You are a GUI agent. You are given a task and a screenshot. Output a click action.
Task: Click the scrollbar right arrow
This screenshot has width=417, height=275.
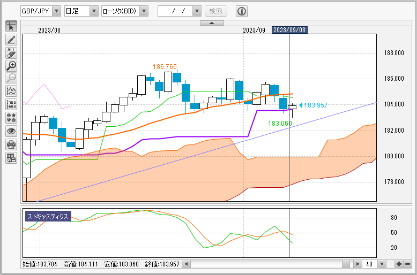point(358,264)
